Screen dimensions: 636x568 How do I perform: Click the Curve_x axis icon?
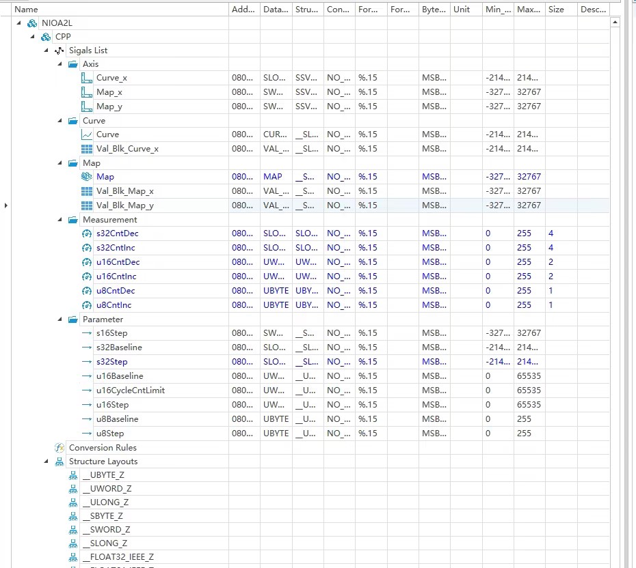click(x=86, y=78)
